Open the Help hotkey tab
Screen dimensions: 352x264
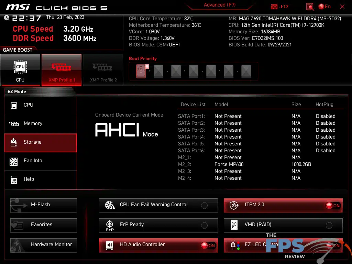(41, 179)
